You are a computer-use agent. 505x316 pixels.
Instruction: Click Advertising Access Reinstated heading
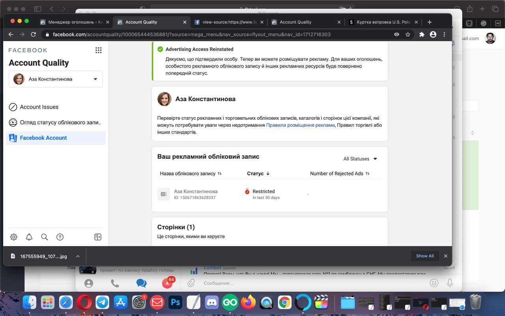pyautogui.click(x=199, y=49)
